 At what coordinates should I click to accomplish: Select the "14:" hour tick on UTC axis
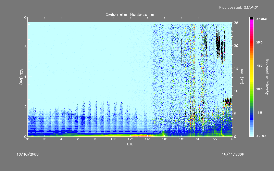[x=148, y=139]
